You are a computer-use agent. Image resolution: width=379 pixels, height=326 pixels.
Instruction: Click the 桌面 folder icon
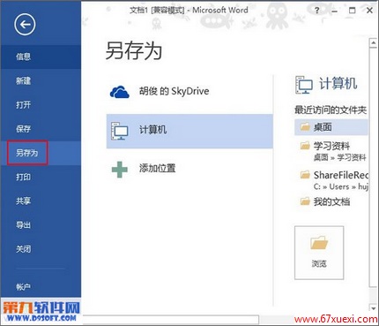(x=305, y=127)
